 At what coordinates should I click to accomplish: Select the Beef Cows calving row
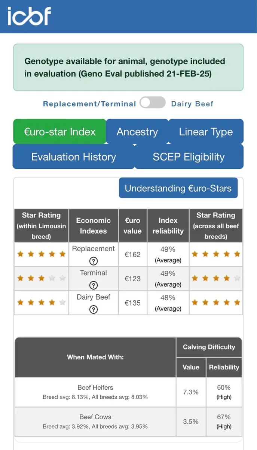pyautogui.click(x=95, y=421)
